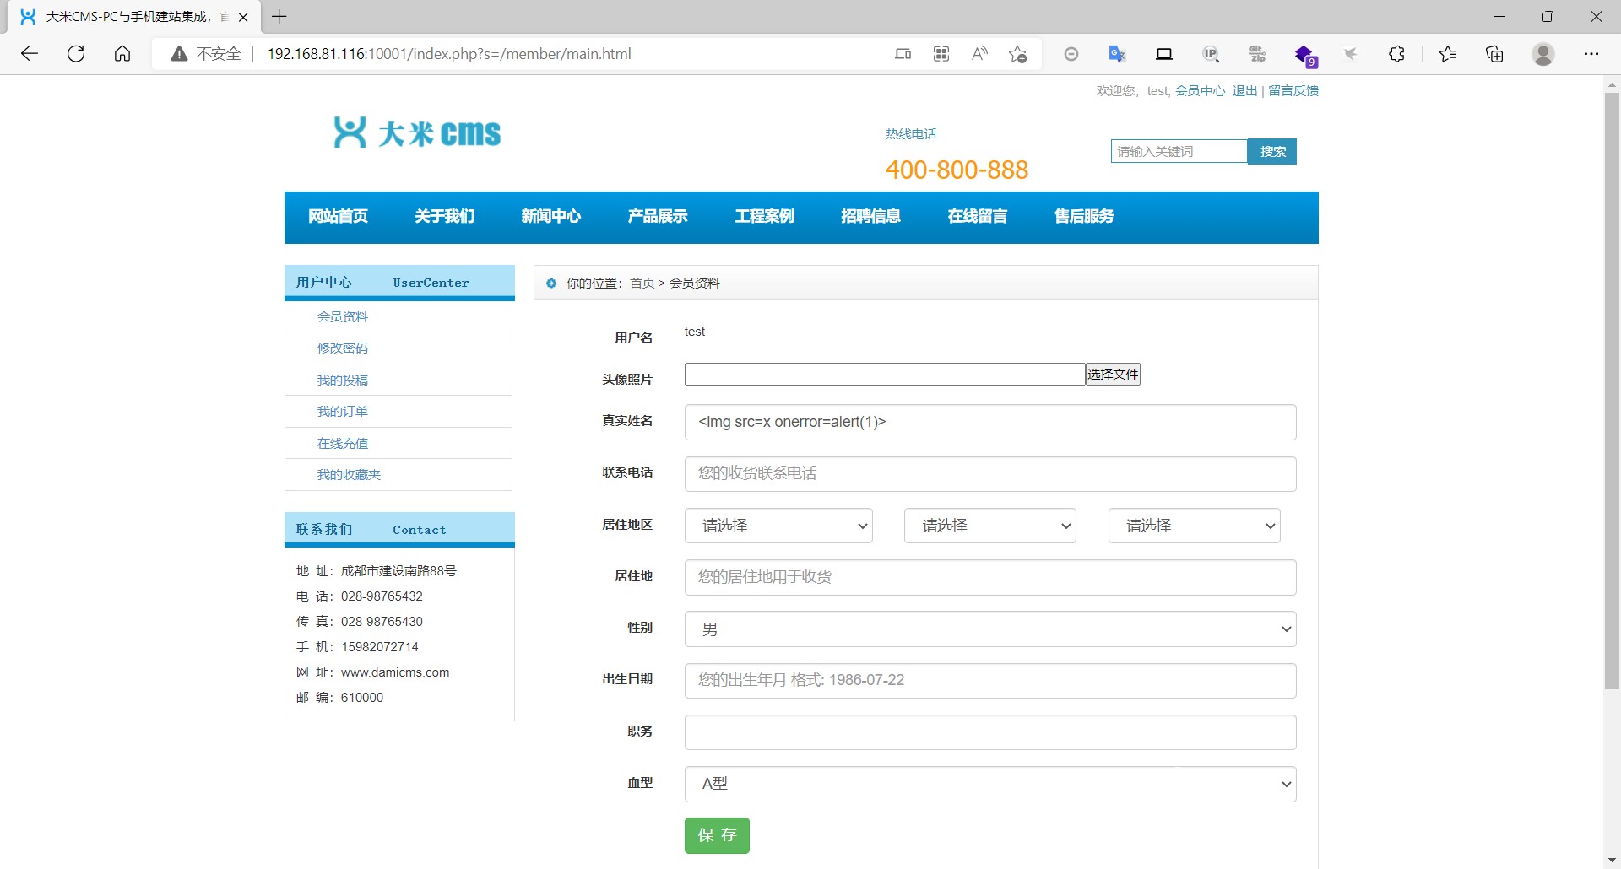Open 我的投稿 in the sidebar
This screenshot has height=869, width=1621.
tap(342, 381)
